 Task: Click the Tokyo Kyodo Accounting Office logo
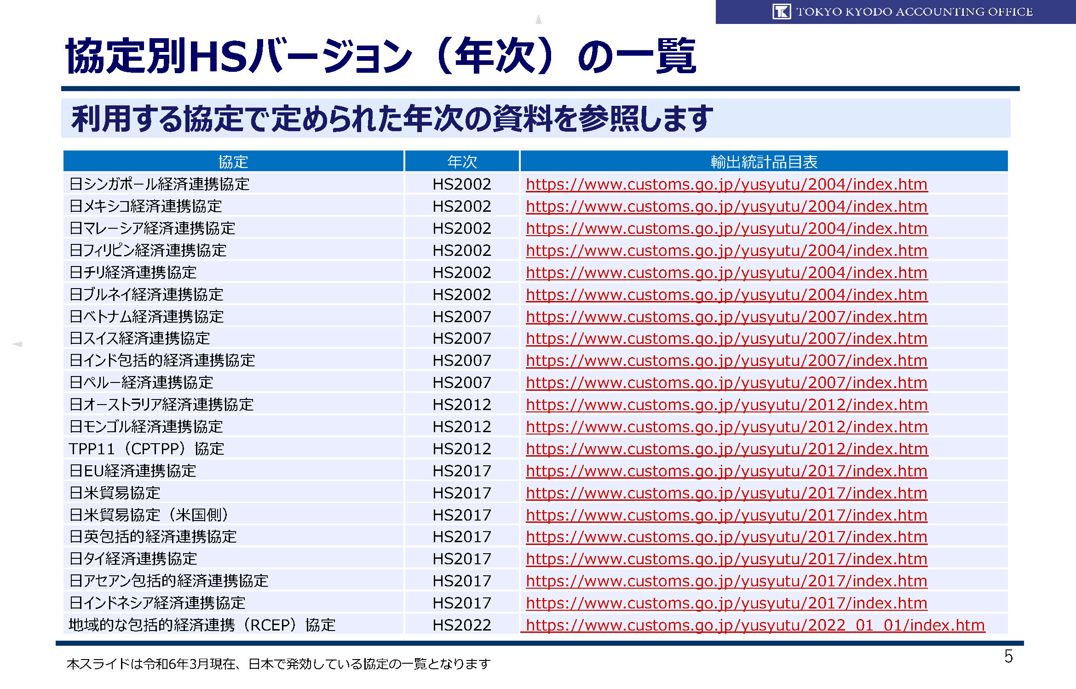[781, 12]
